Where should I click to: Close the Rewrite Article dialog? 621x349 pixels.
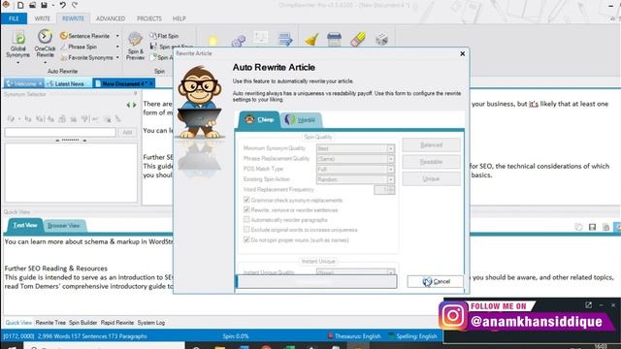click(462, 54)
